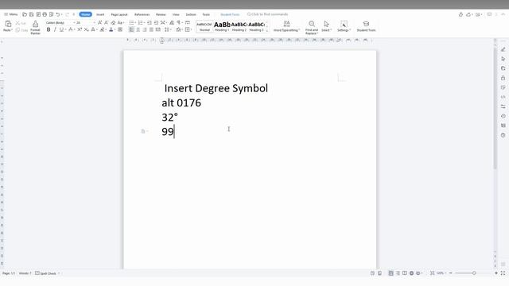Increase font size with grow icon

[x=100, y=23]
